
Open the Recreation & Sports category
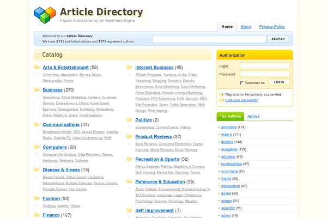158,159
